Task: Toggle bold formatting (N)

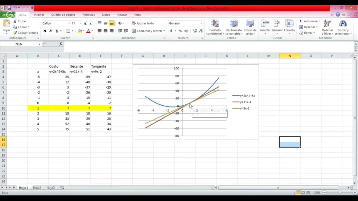Action: point(45,31)
